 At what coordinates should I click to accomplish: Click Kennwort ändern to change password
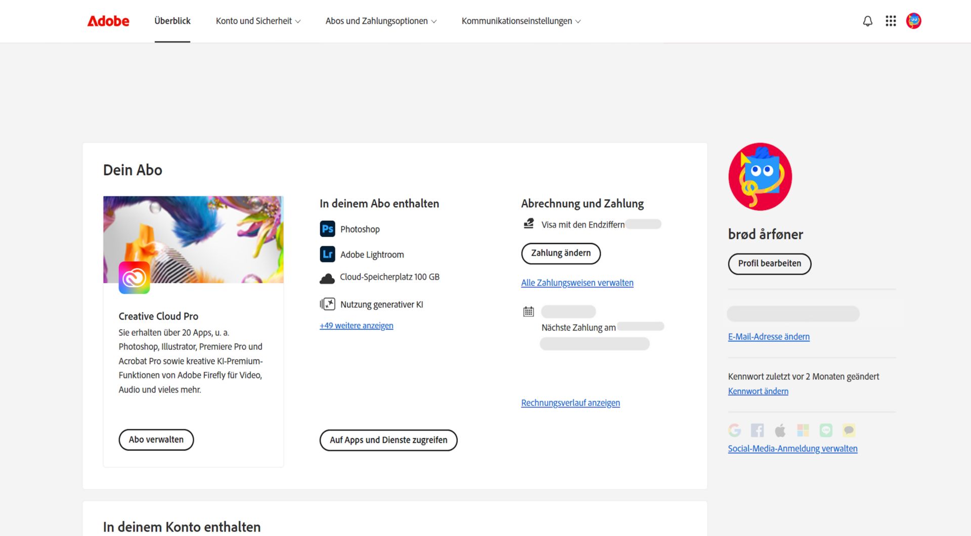click(x=758, y=391)
